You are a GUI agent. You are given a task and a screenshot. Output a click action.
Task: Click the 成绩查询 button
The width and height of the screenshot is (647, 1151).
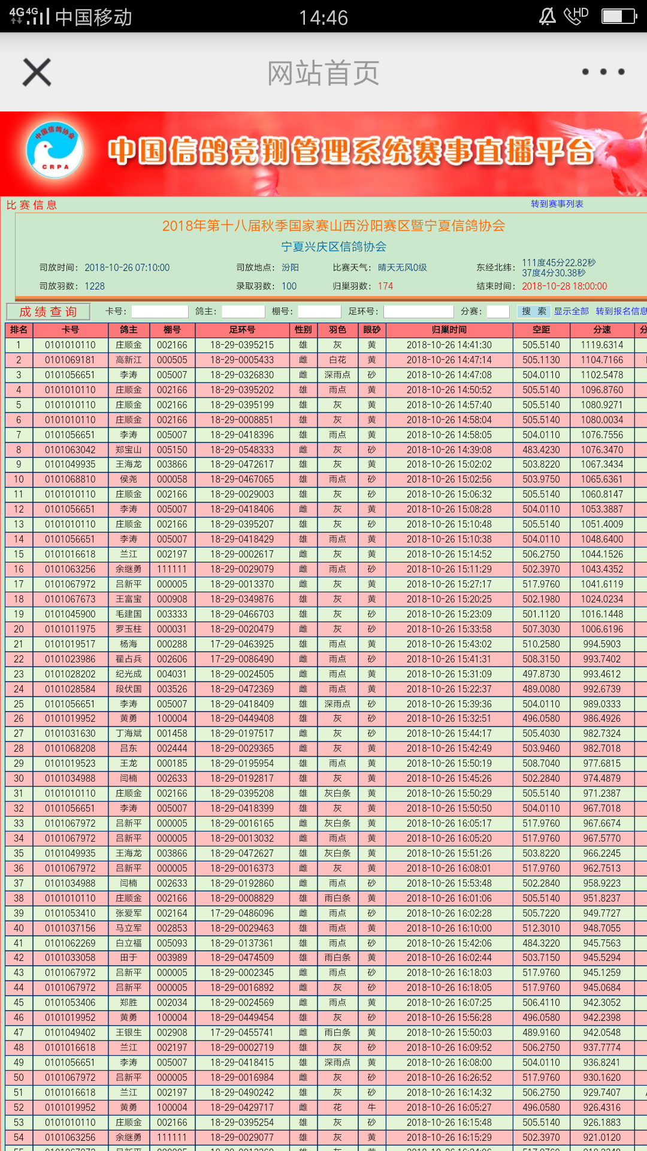[48, 312]
